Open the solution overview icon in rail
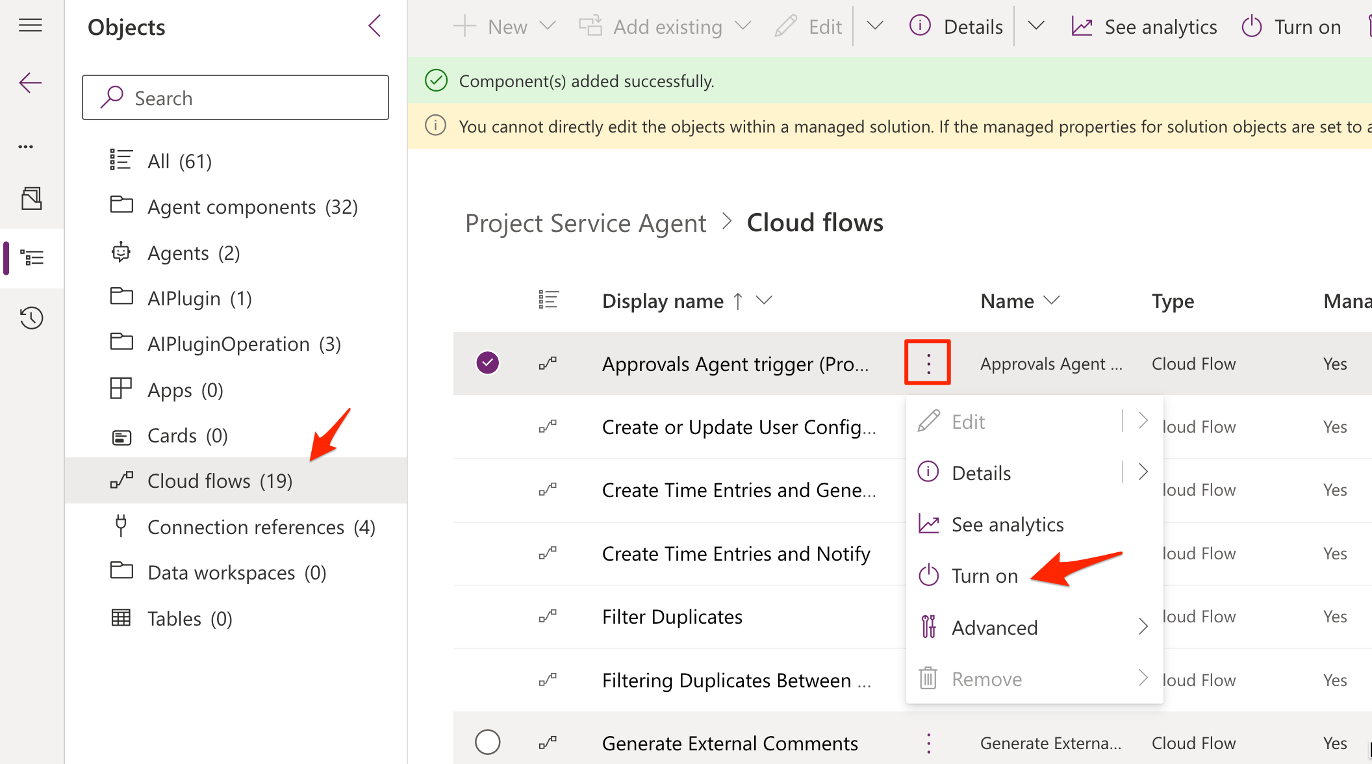 pyautogui.click(x=31, y=198)
